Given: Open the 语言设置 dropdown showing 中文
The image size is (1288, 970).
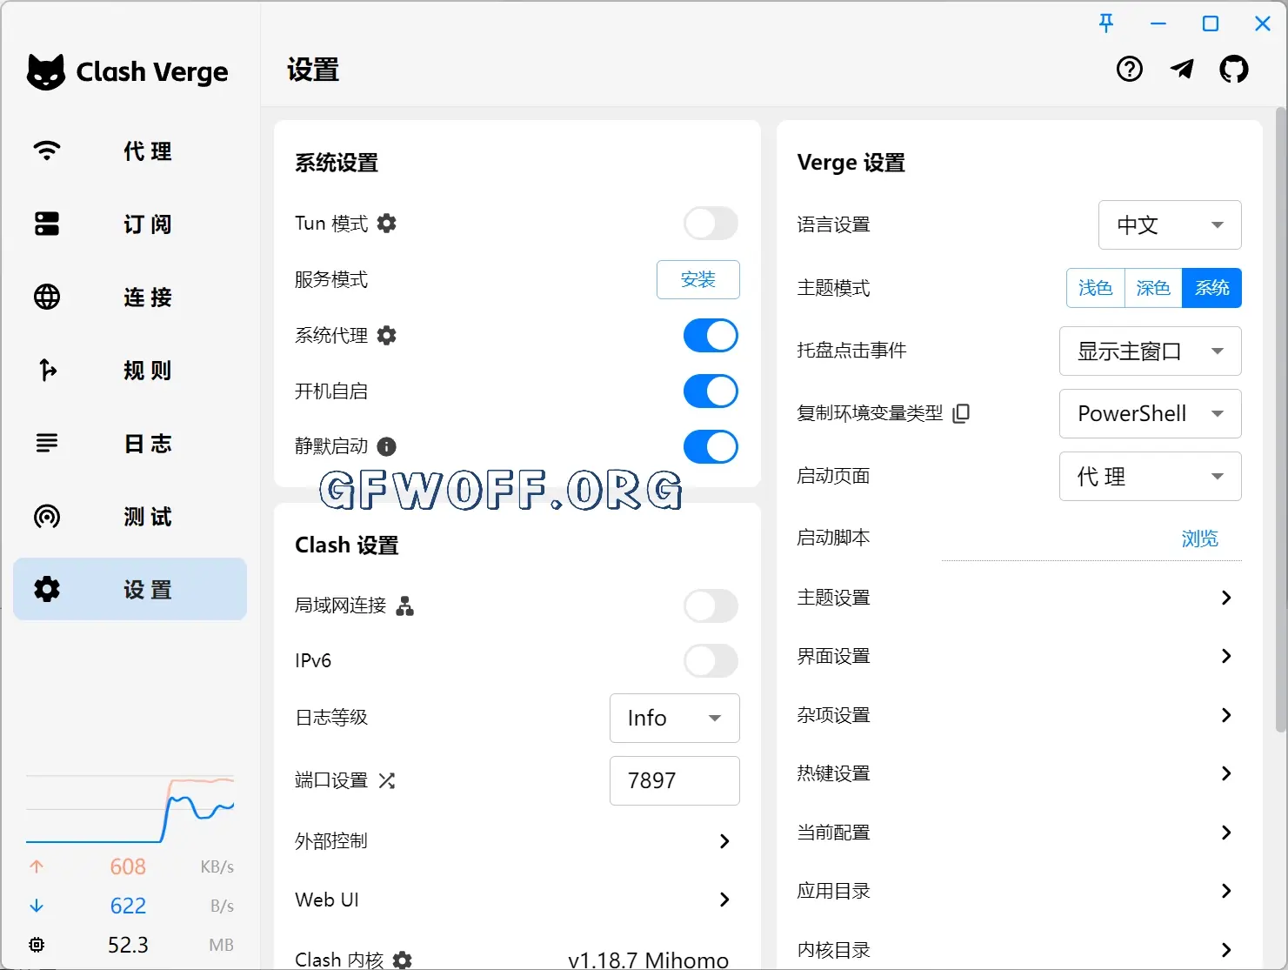Looking at the screenshot, I should (1170, 225).
